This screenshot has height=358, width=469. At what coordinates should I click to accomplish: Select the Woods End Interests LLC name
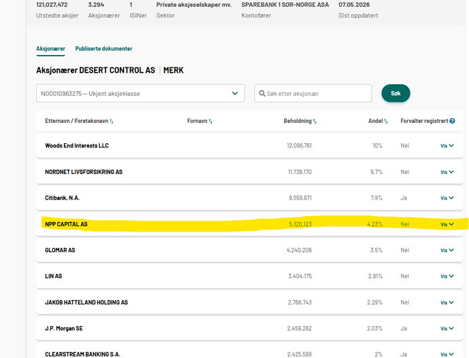77,146
